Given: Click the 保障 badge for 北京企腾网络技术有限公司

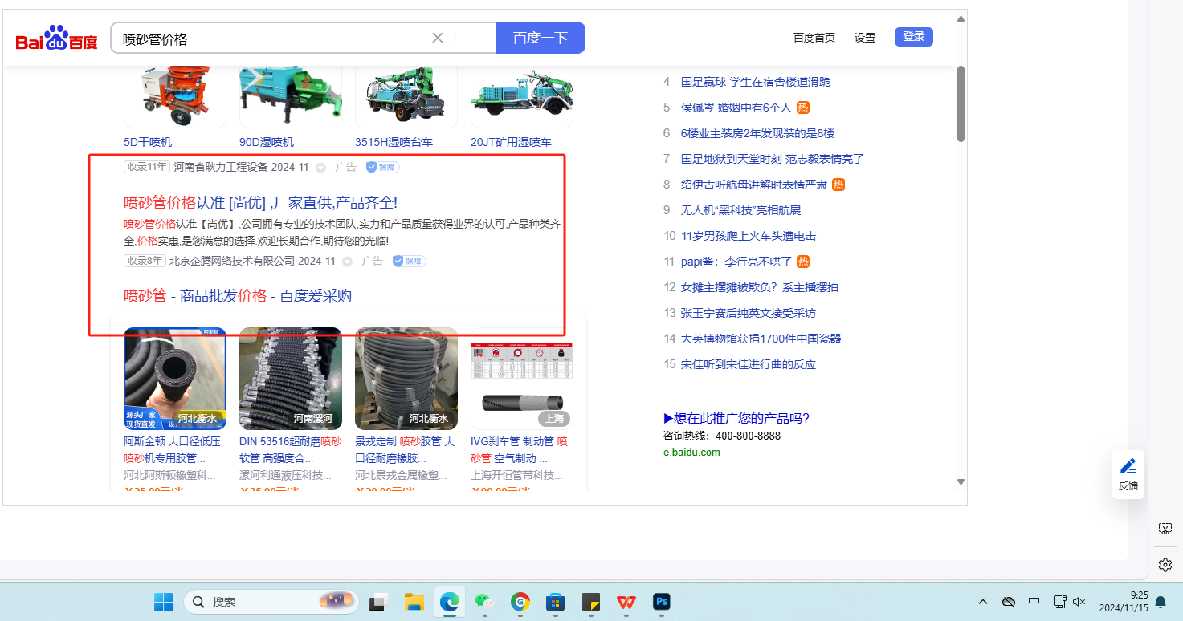Looking at the screenshot, I should 409,261.
